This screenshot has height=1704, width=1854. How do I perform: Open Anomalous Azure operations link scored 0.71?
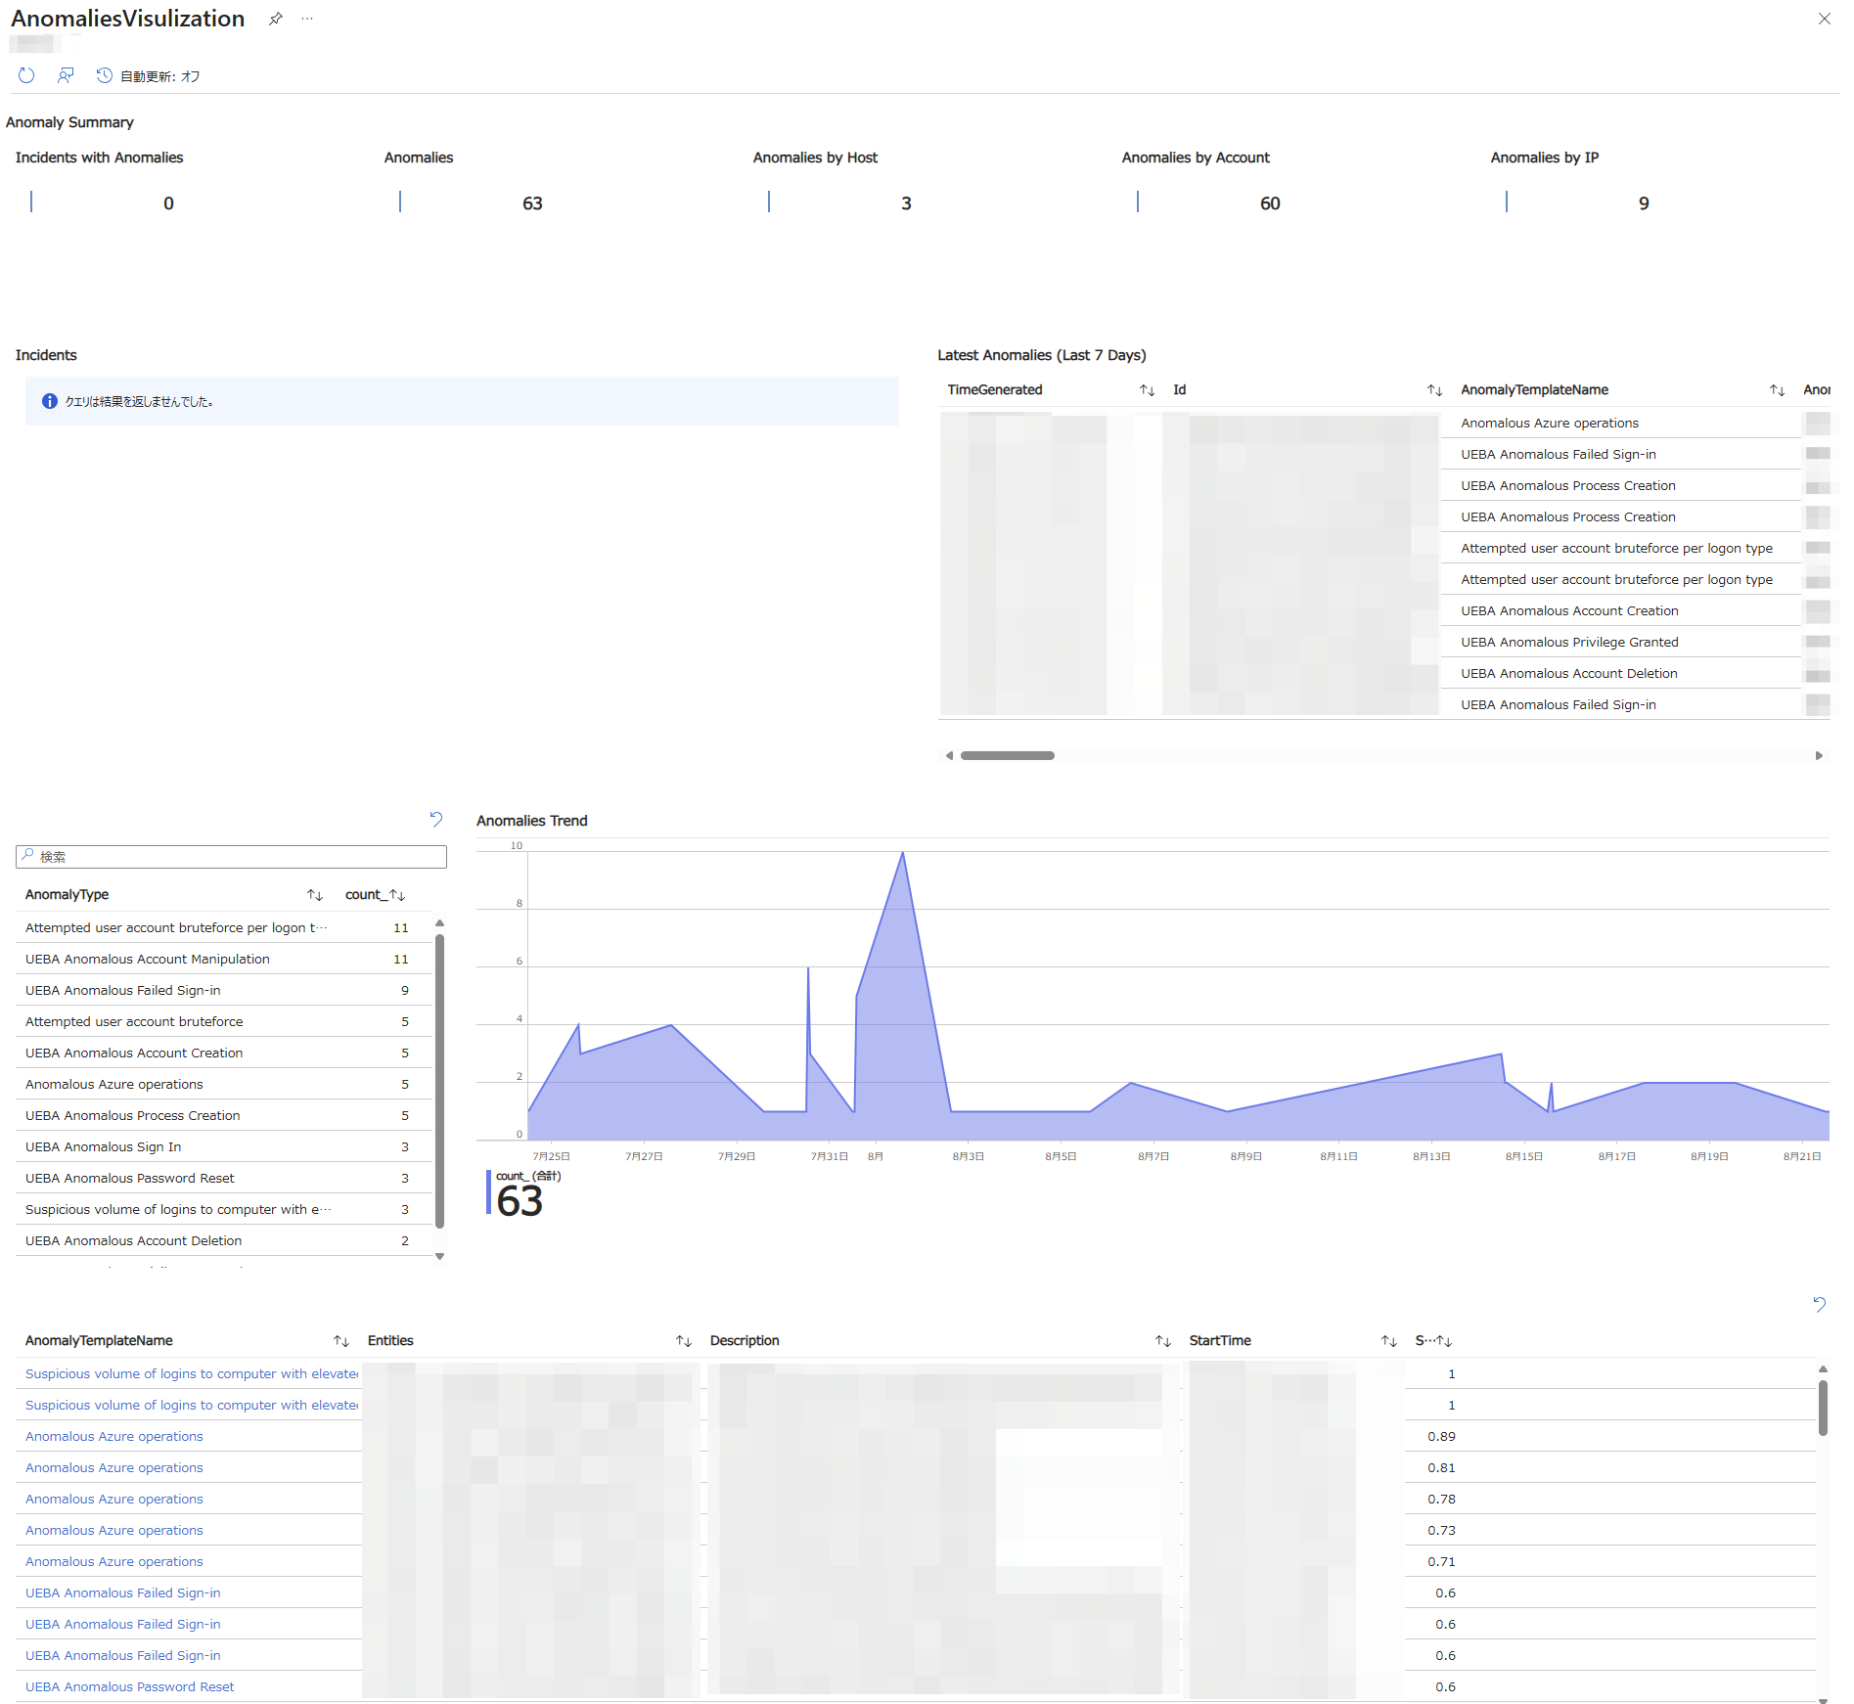(114, 1561)
